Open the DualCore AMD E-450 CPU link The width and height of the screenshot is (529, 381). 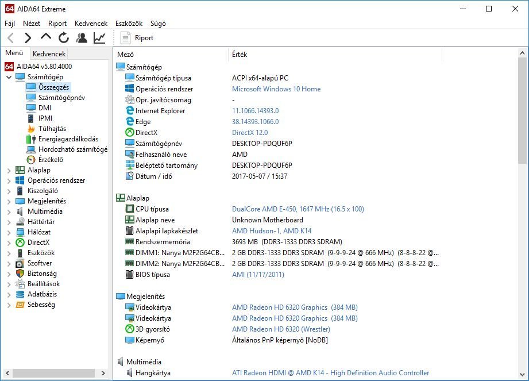(x=298, y=209)
